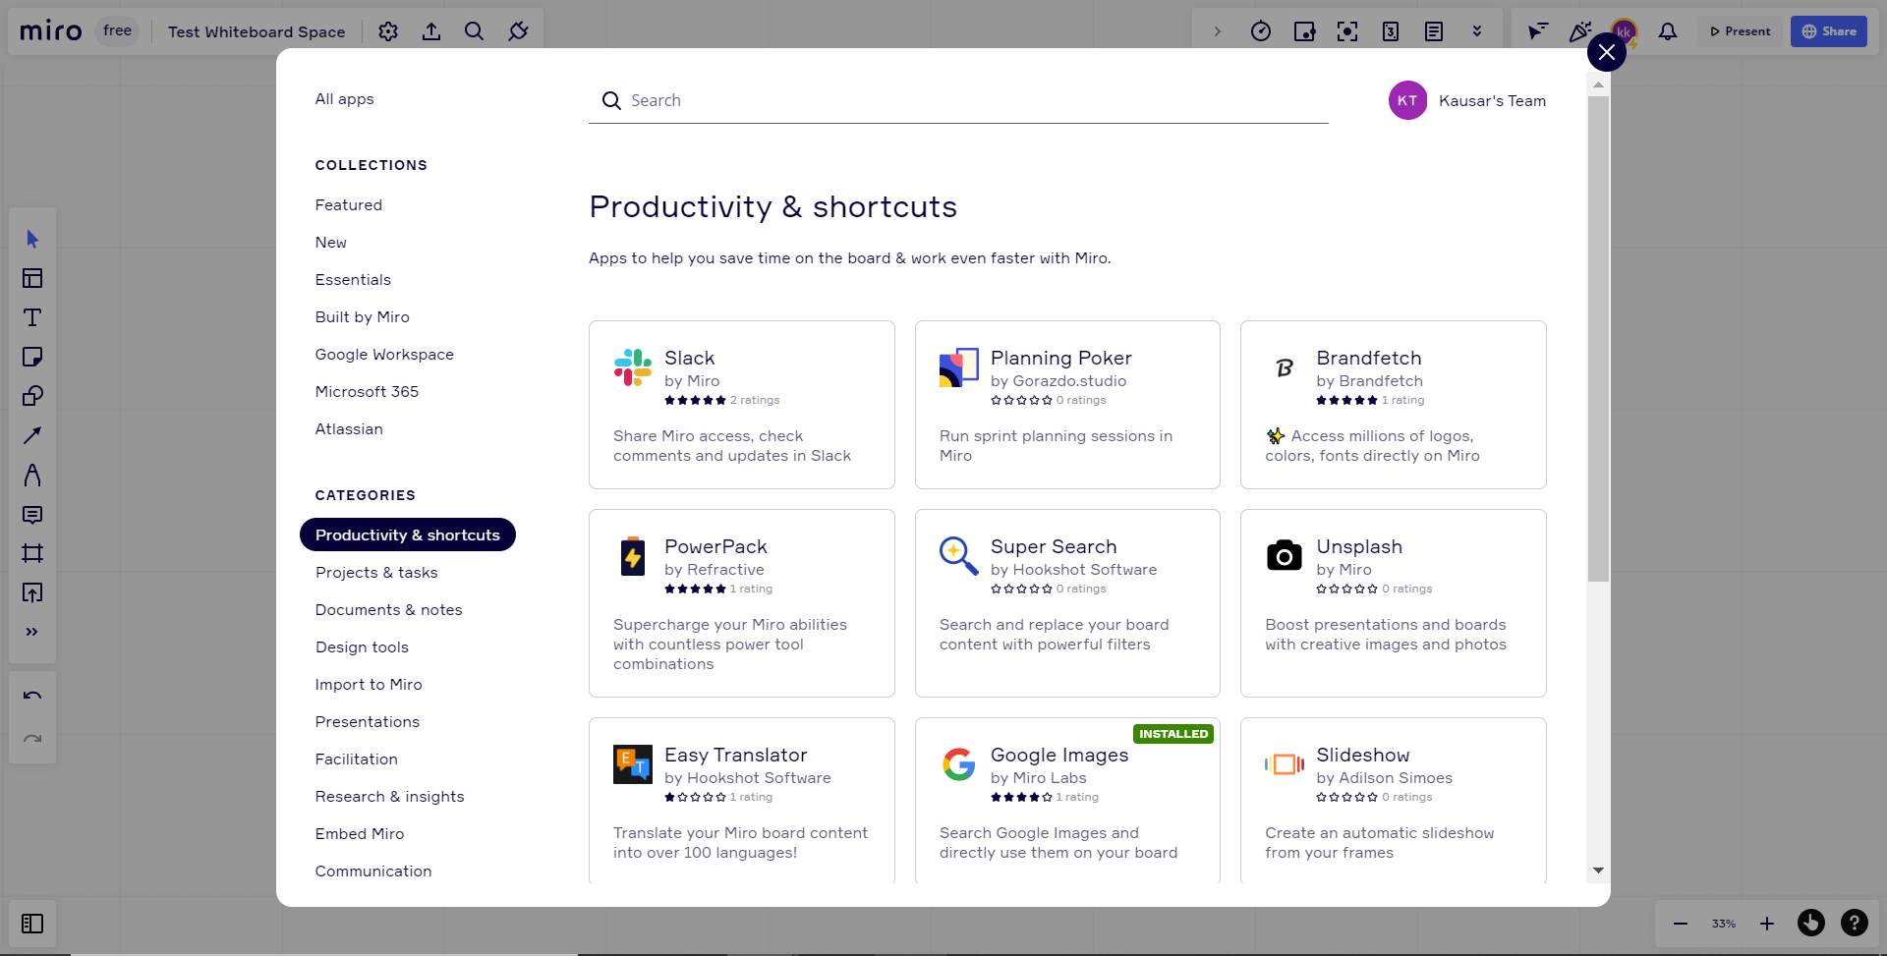Select Embed Miro category
The width and height of the screenshot is (1887, 956).
360,834
